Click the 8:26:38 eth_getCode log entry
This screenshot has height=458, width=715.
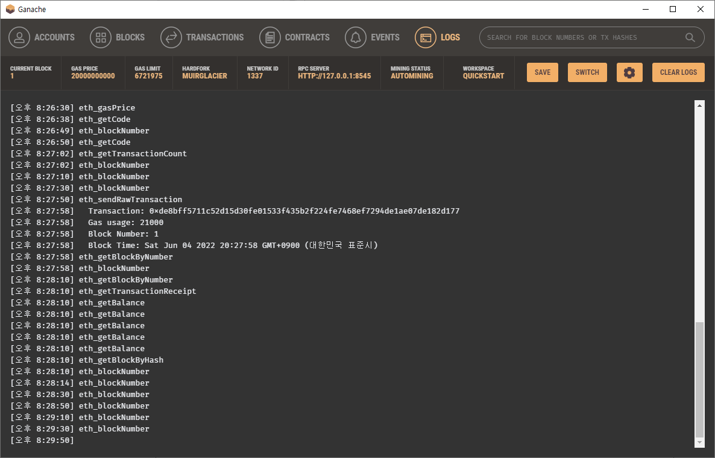(70, 119)
